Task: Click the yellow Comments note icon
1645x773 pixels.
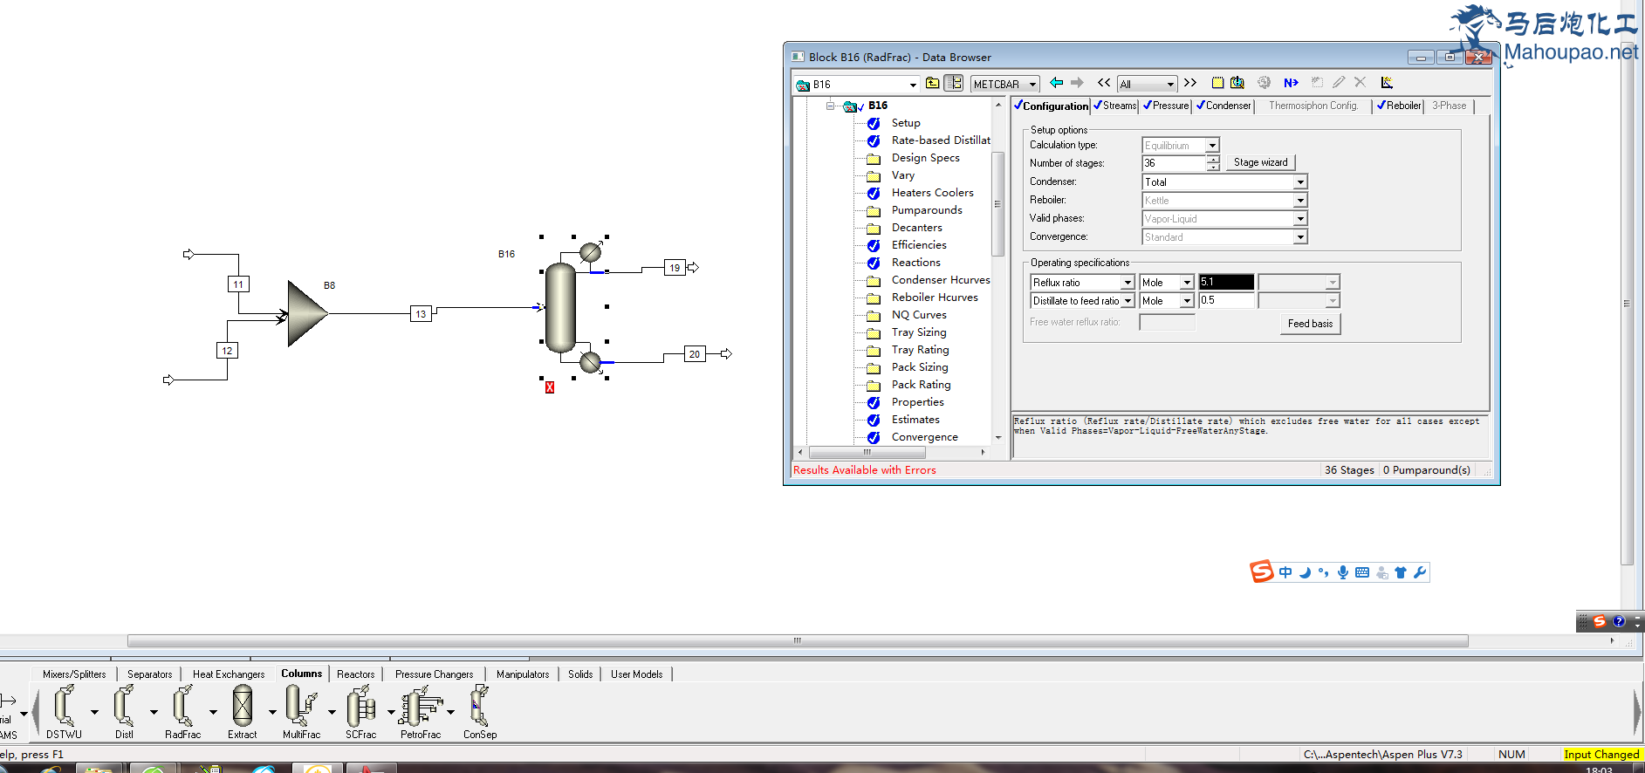Action: pyautogui.click(x=1217, y=83)
